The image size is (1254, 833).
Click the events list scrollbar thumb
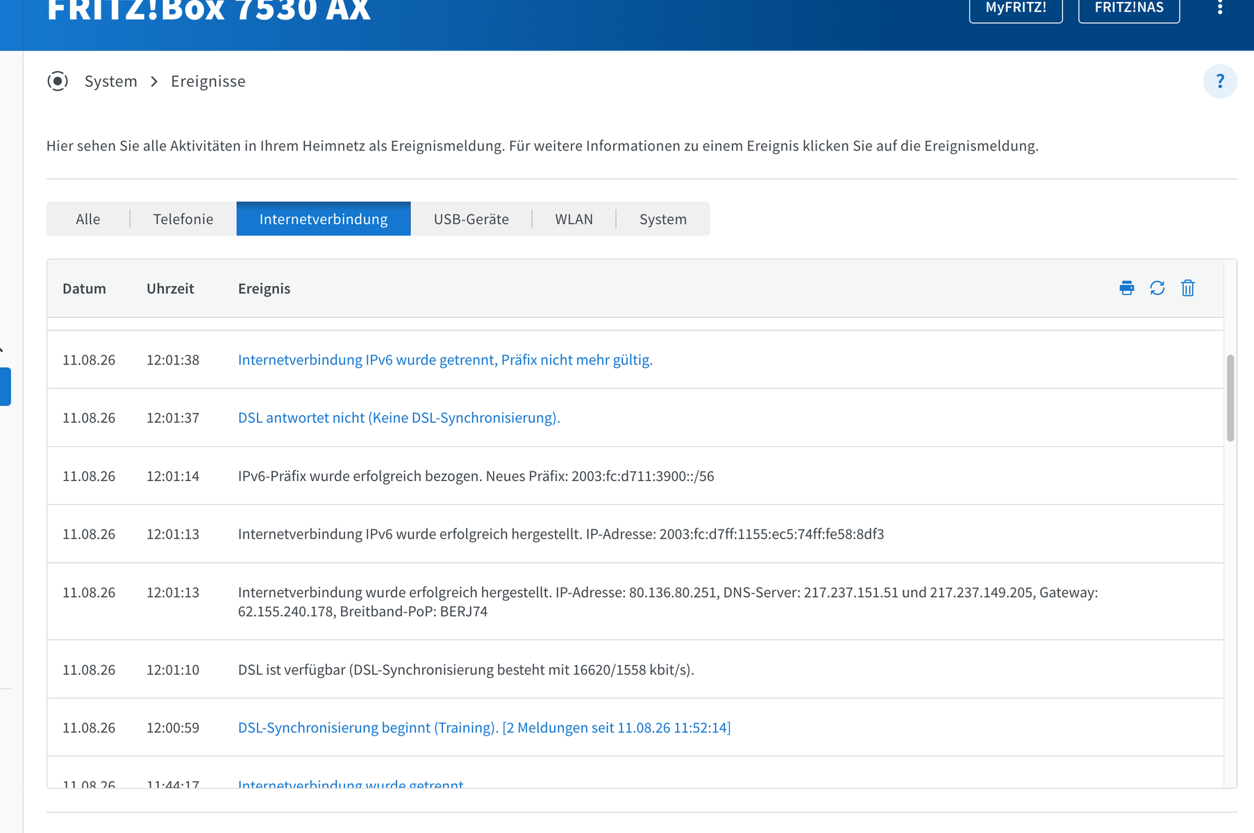pos(1230,398)
